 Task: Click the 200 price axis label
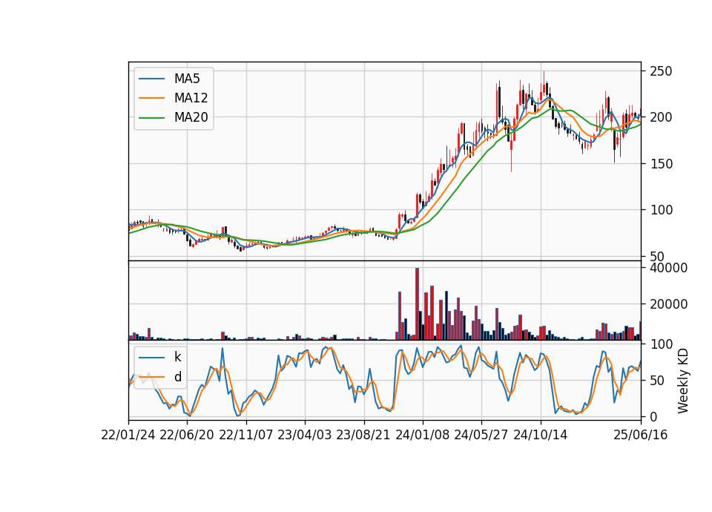[661, 117]
